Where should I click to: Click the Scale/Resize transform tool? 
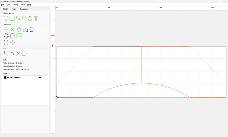point(12,29)
